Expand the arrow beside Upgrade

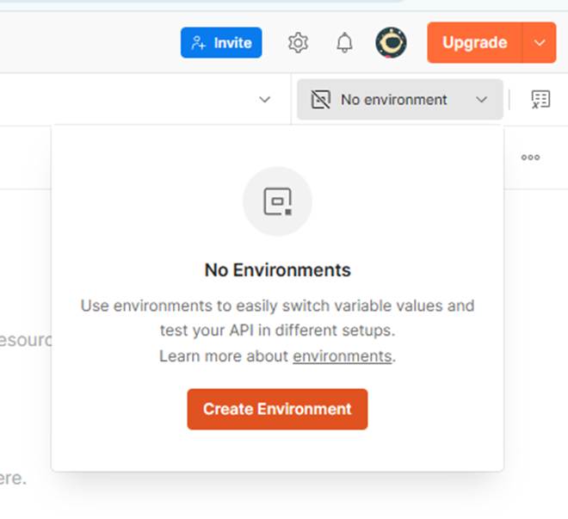click(540, 43)
